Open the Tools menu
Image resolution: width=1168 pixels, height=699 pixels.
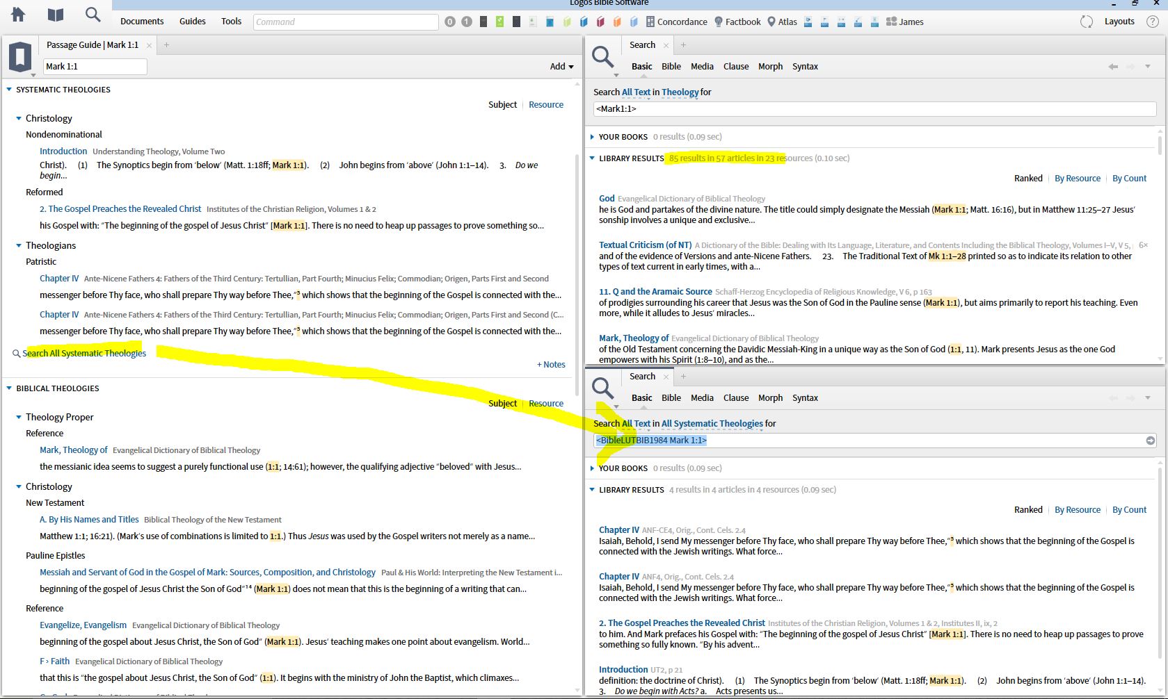(x=232, y=22)
